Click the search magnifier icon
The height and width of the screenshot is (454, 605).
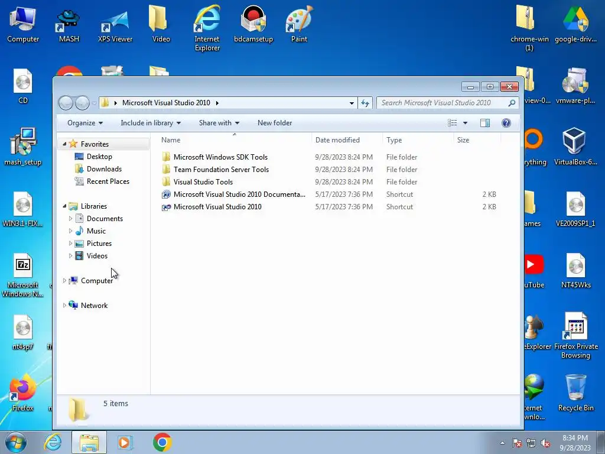coord(512,103)
